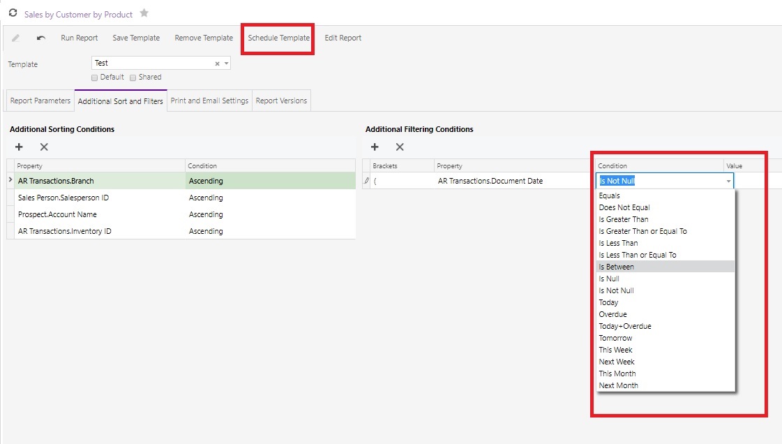Switch to the Report Parameters tab

(40, 101)
